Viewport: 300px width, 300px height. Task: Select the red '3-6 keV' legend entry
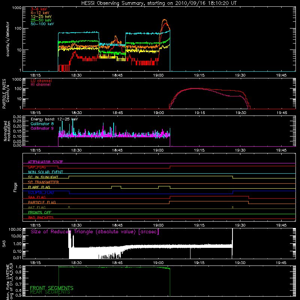(39, 9)
